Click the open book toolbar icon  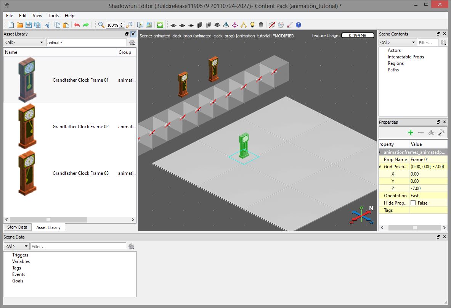(x=140, y=25)
